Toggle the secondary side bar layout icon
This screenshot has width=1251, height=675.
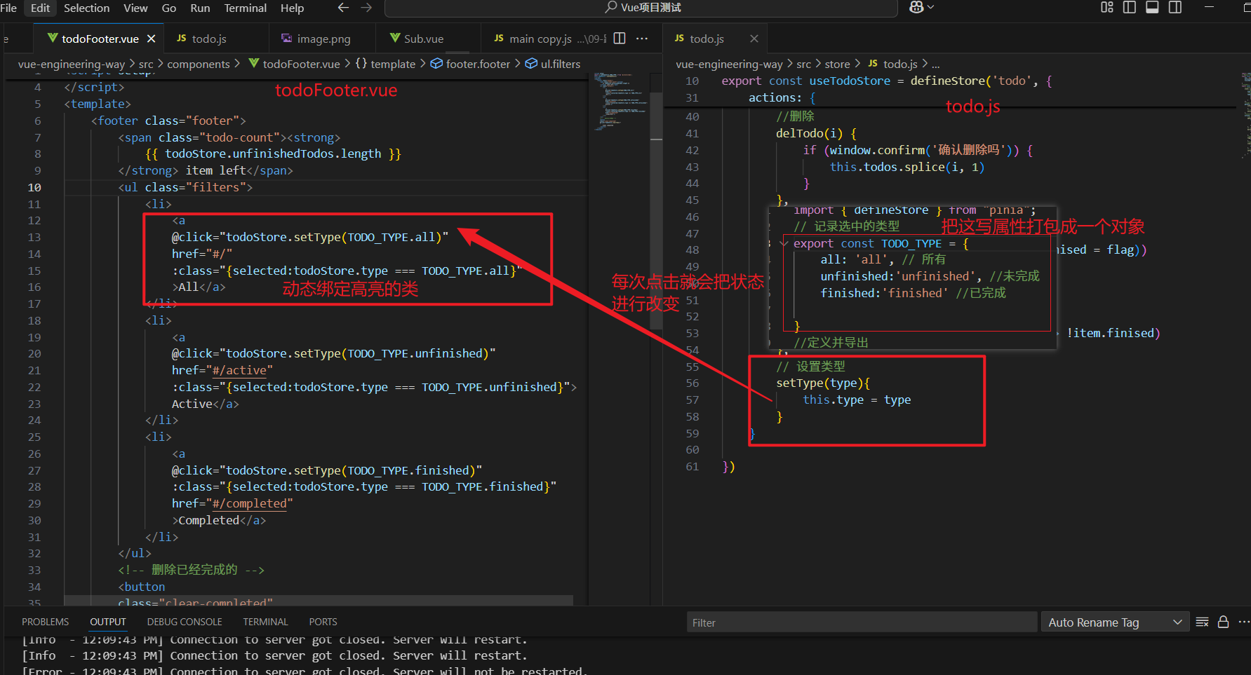coord(1175,7)
